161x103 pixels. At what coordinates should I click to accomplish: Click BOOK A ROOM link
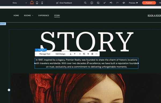tap(154, 16)
